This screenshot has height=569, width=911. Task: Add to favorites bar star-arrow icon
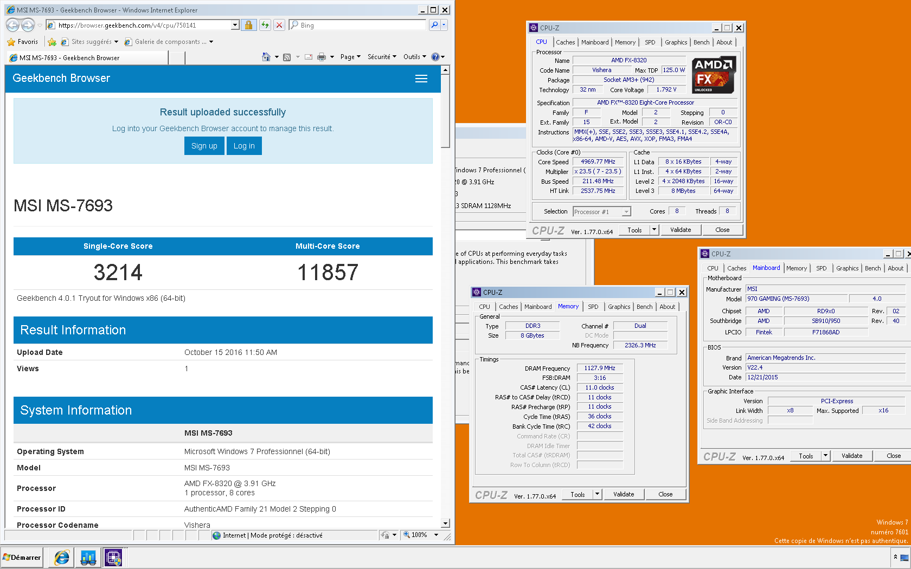click(x=52, y=42)
